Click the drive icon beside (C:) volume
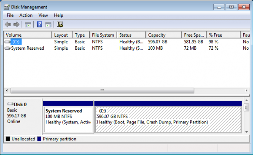The width and height of the screenshot is (253, 155). tap(8, 42)
